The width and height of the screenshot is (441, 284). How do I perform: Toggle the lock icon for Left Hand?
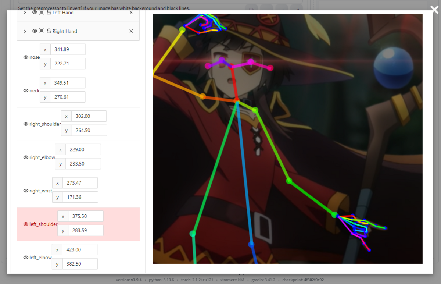[49, 13]
